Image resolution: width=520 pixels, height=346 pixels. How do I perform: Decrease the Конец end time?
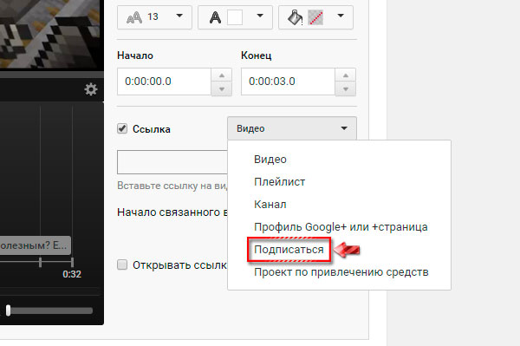[x=346, y=88]
